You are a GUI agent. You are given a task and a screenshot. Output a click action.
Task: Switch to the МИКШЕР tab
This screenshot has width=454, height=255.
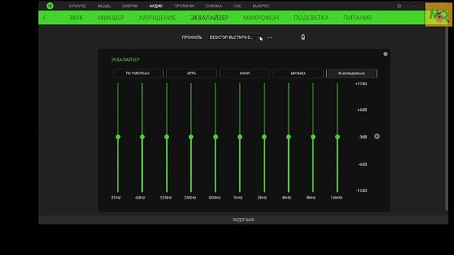tap(111, 18)
